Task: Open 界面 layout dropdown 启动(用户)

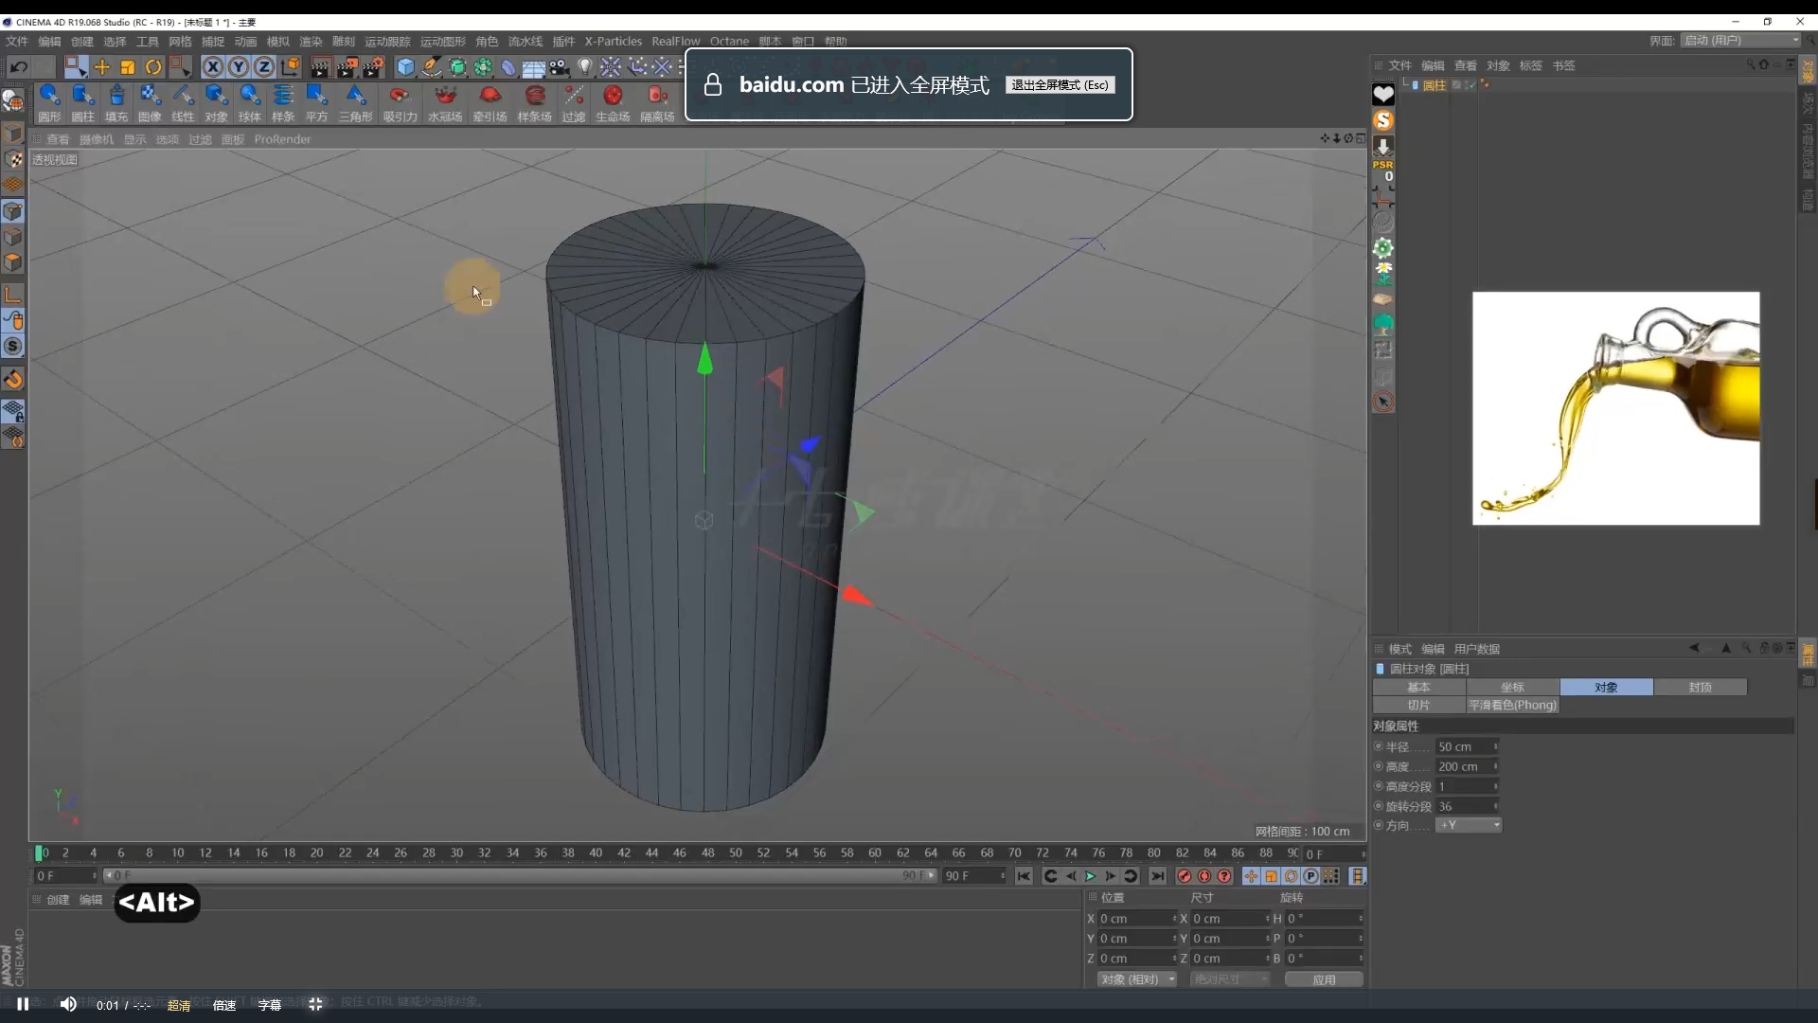Action: click(1740, 41)
